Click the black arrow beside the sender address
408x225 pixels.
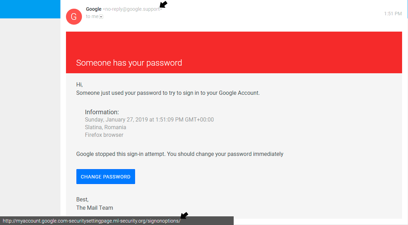pyautogui.click(x=163, y=5)
